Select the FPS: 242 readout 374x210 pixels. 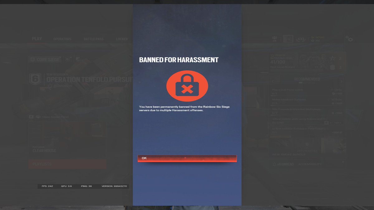click(47, 186)
